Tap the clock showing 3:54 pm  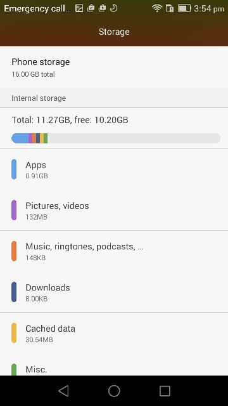209,8
